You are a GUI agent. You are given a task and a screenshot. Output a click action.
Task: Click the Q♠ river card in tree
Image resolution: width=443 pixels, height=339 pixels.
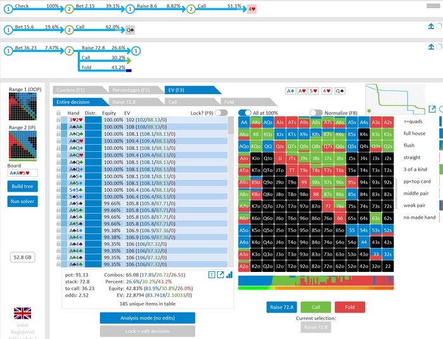click(130, 30)
